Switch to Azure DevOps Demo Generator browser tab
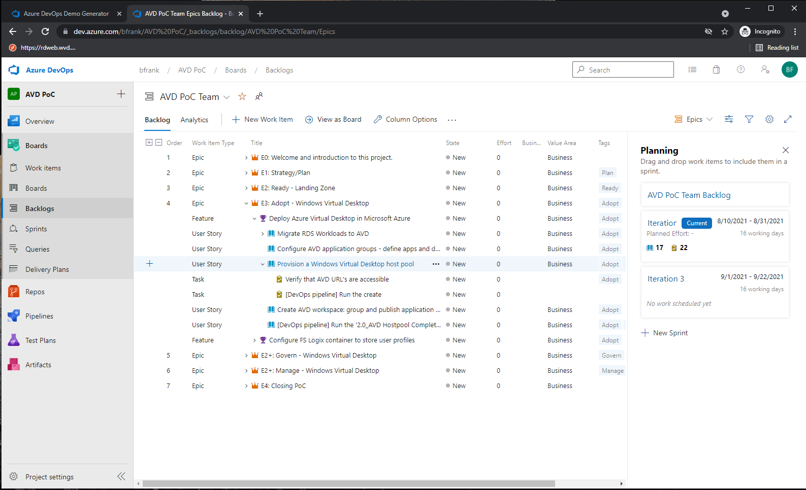Viewport: 806px width, 490px height. click(66, 14)
